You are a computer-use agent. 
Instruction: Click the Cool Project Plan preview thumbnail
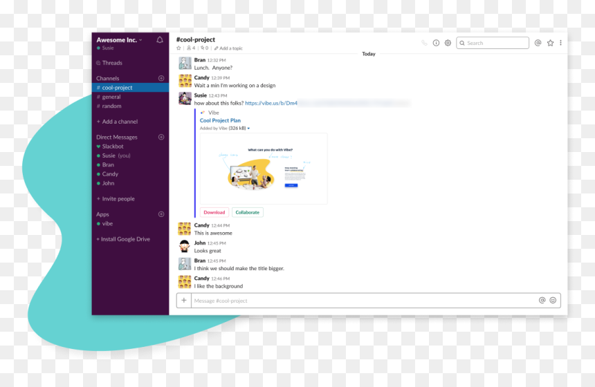coord(264,169)
